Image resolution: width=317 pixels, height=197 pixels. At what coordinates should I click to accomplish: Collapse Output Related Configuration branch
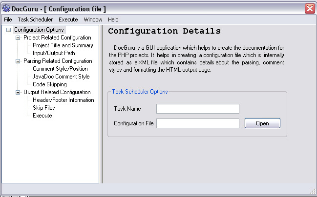(x=18, y=93)
